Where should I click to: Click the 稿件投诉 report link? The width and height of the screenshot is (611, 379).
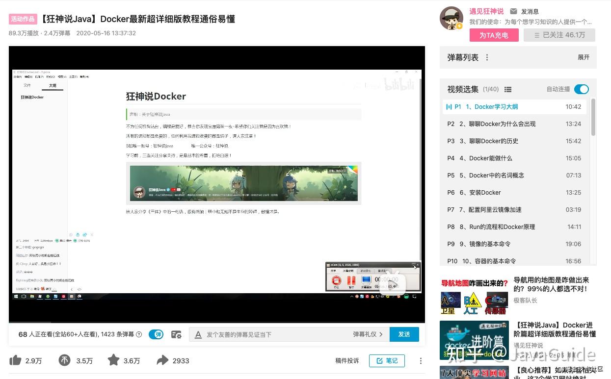[347, 360]
